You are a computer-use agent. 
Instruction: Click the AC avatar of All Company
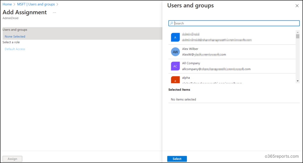point(175,66)
